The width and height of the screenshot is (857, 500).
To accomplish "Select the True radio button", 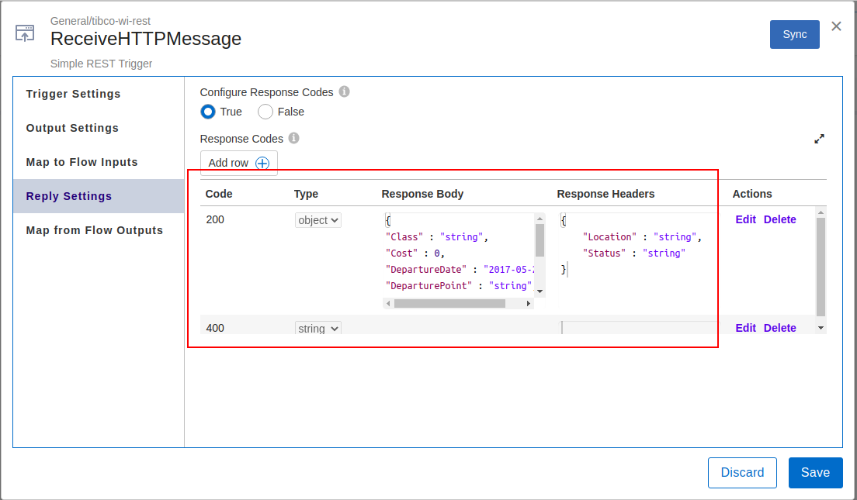I will coord(208,112).
